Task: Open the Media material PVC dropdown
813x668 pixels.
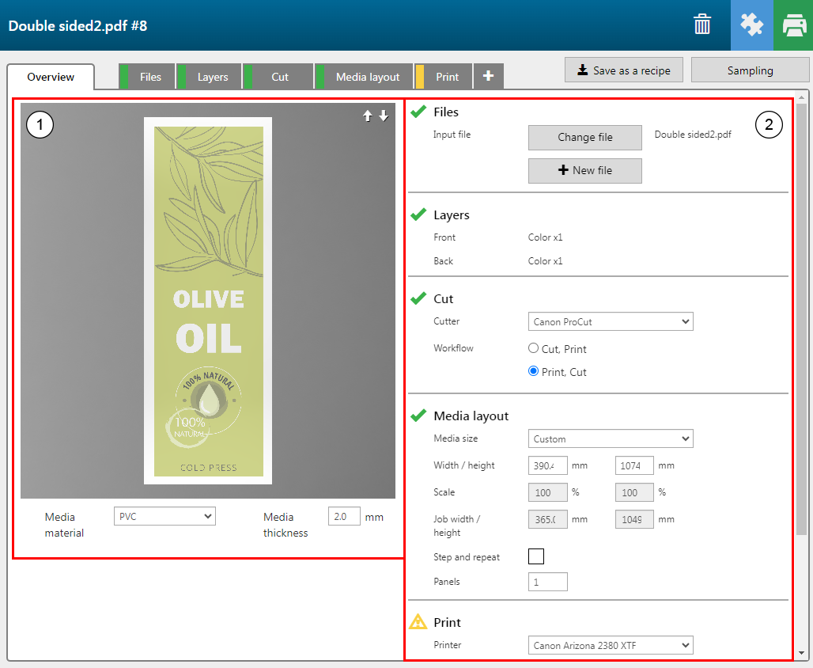Action: tap(164, 516)
